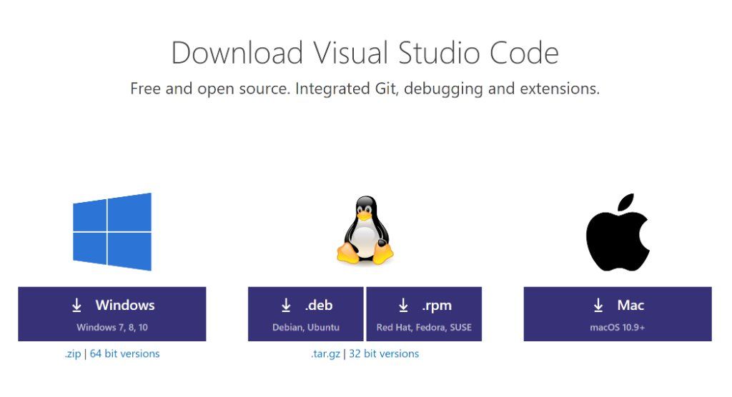Open the Linux .tar.gz link
Image resolution: width=732 pixels, height=397 pixels.
(325, 353)
